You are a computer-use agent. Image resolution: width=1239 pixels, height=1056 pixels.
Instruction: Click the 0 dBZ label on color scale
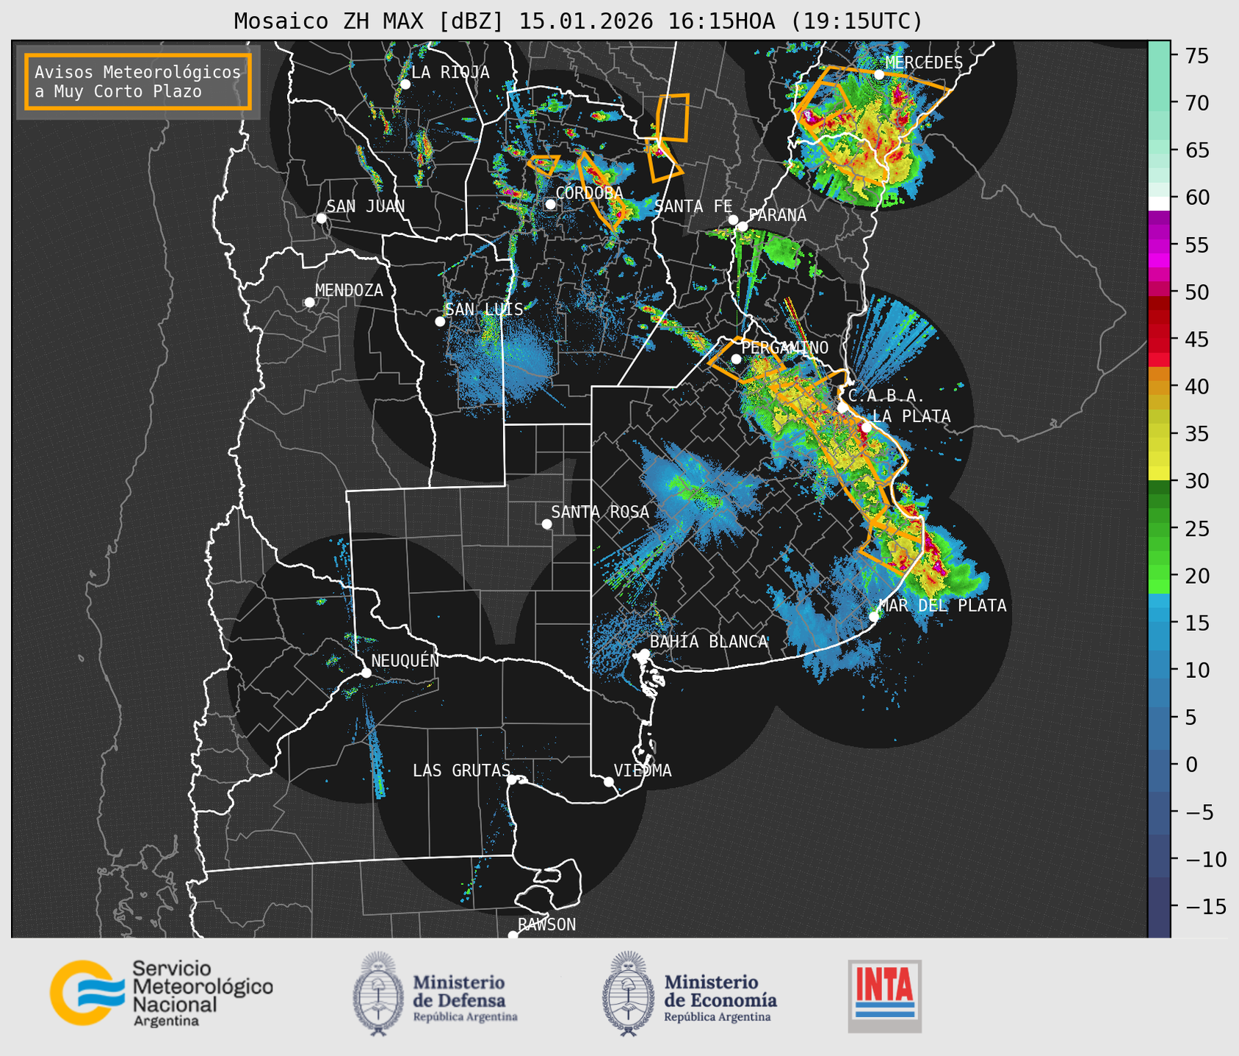tap(1191, 764)
